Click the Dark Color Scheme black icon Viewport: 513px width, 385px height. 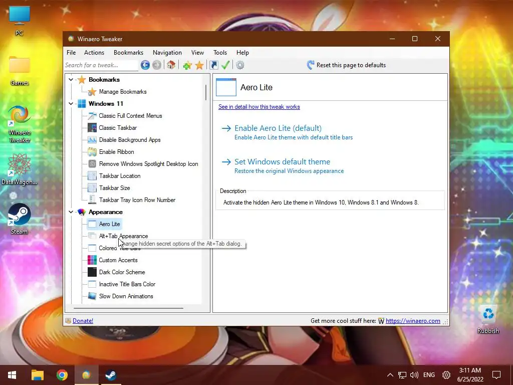tap(92, 272)
